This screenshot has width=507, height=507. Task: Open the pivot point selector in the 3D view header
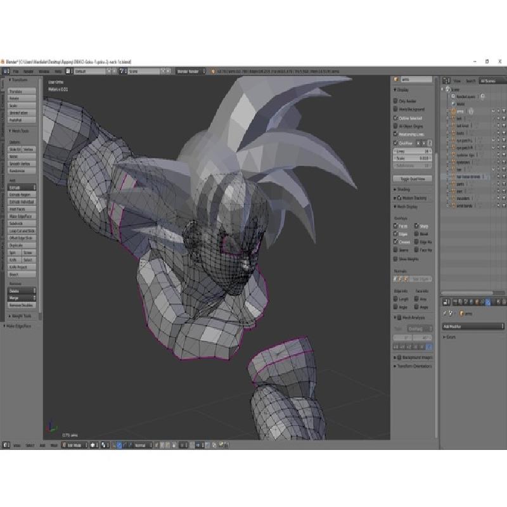105,446
